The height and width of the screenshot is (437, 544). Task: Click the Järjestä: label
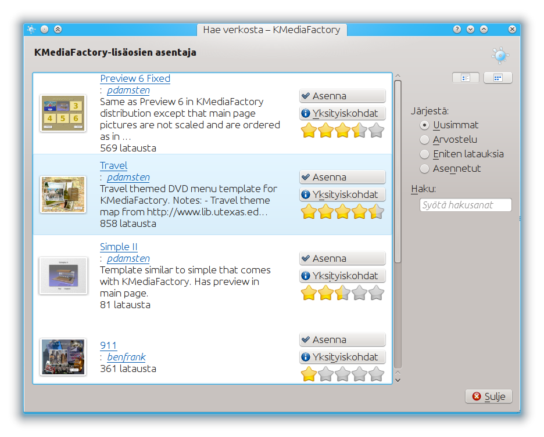430,111
